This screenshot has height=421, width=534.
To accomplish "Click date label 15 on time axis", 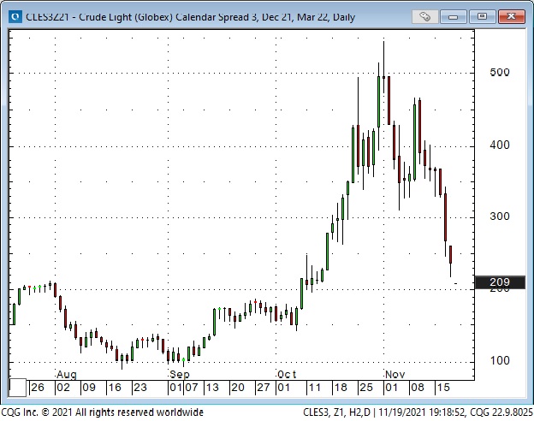I will pyautogui.click(x=443, y=388).
